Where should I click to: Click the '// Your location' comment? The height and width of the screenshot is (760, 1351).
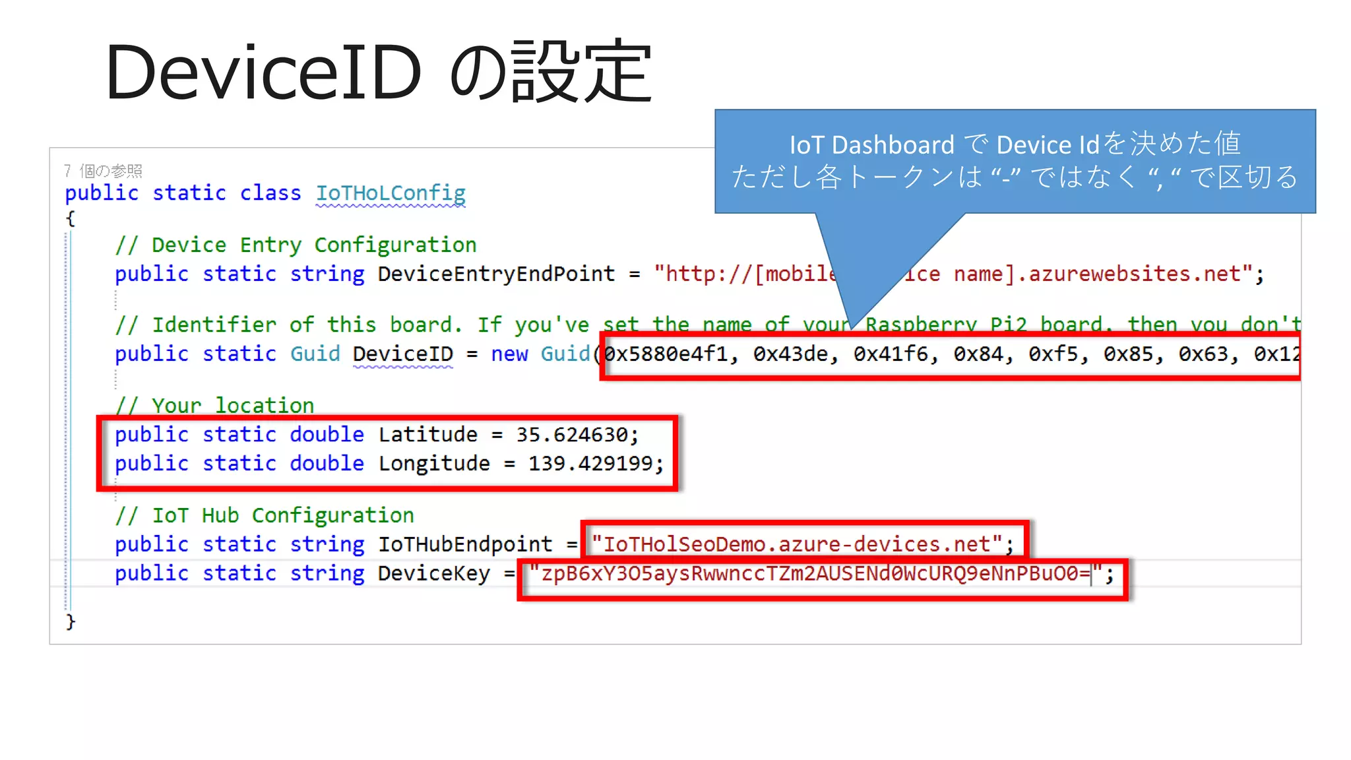[214, 406]
